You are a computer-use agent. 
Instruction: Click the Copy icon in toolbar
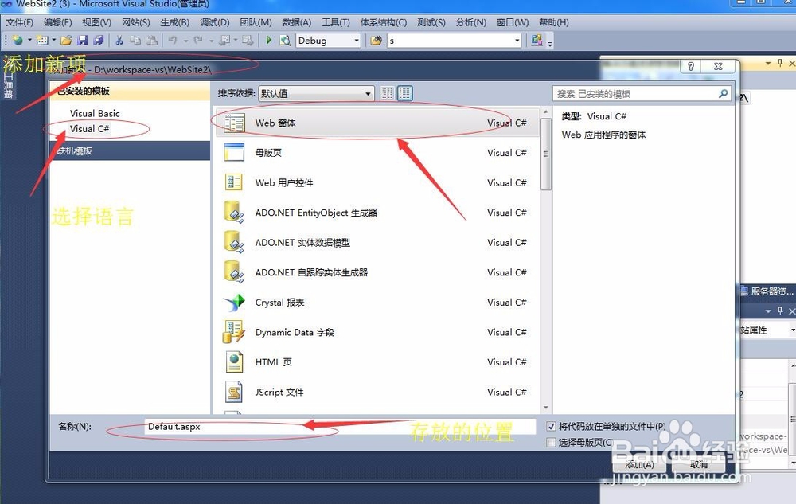(135, 40)
